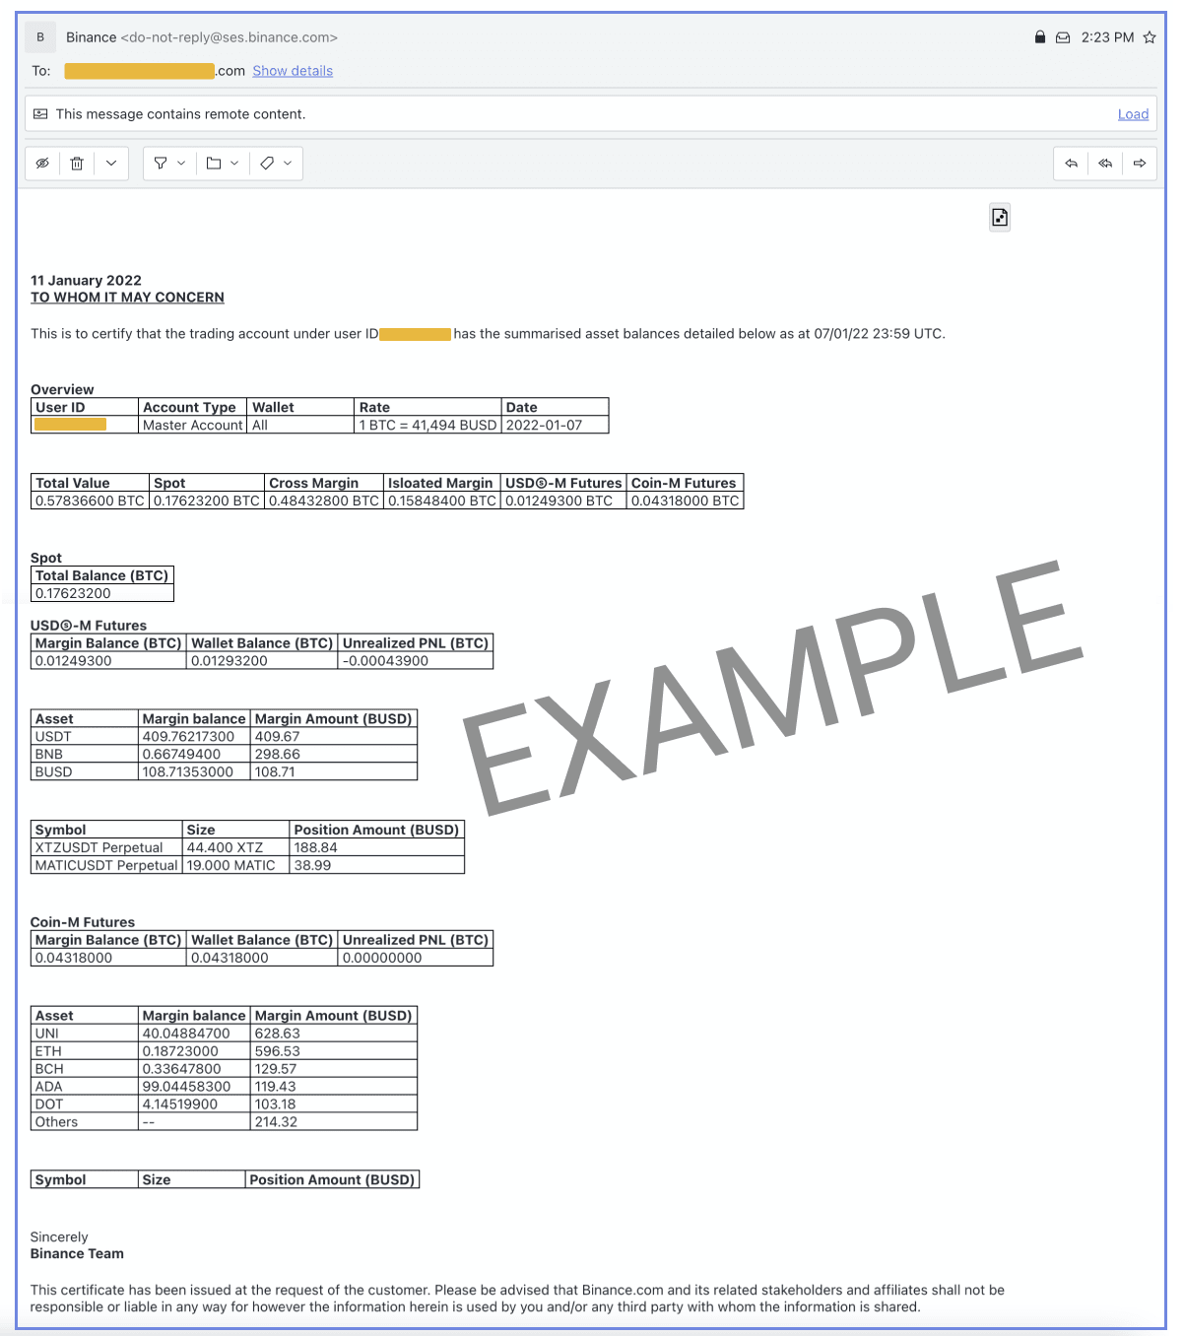1184x1336 pixels.
Task: Click the sender avatar letter B
Action: (x=40, y=37)
